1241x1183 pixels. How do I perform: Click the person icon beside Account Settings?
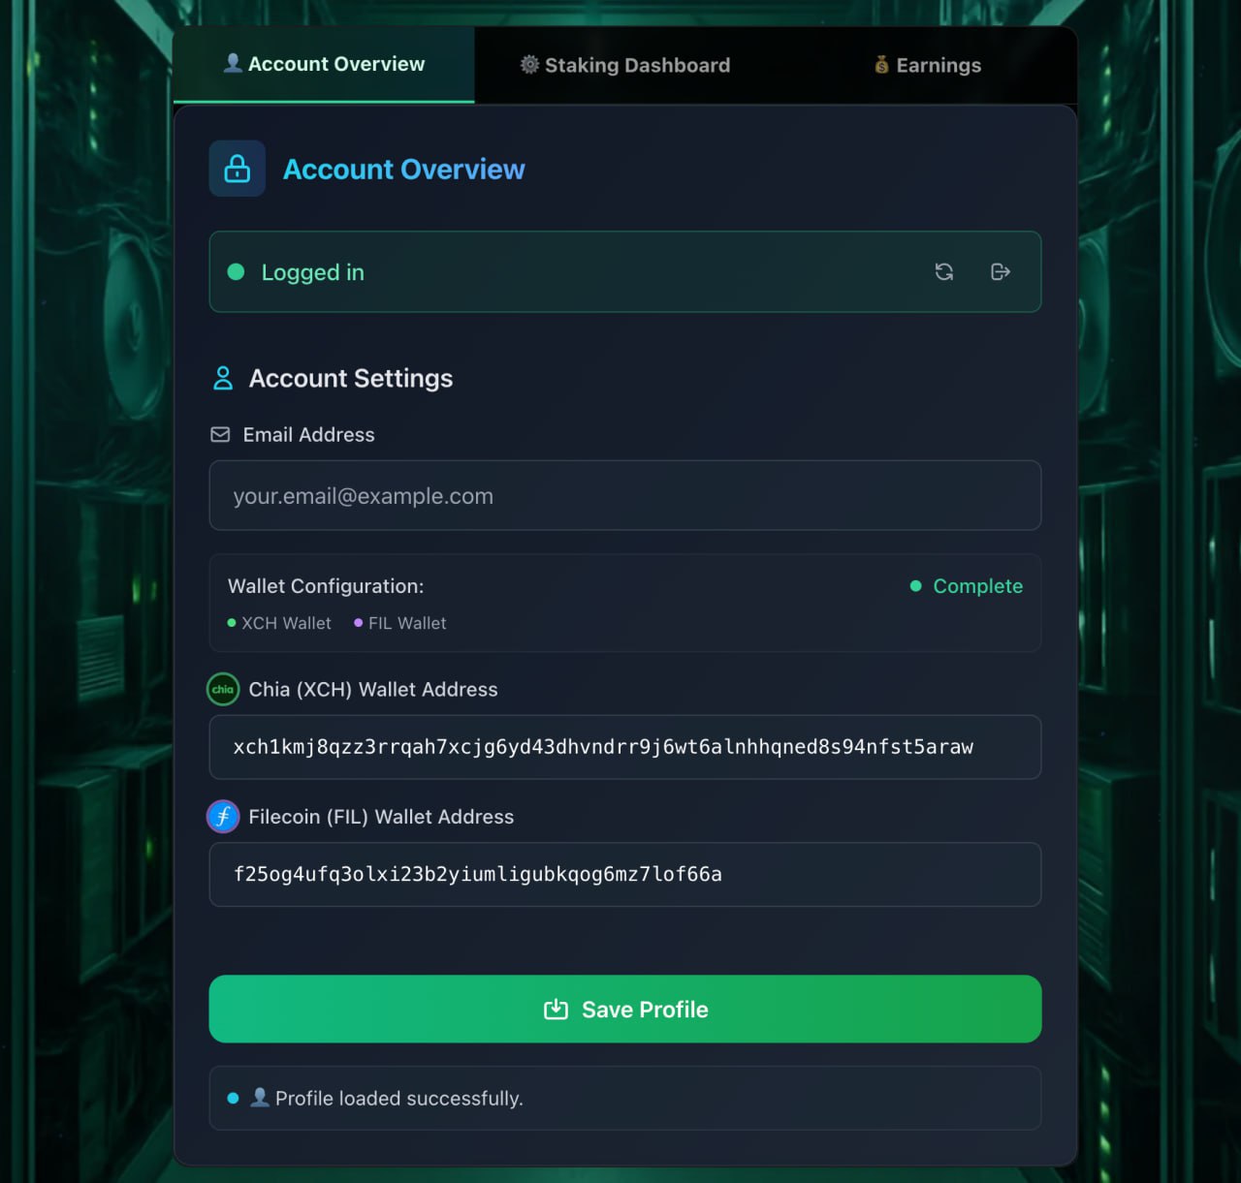click(223, 379)
